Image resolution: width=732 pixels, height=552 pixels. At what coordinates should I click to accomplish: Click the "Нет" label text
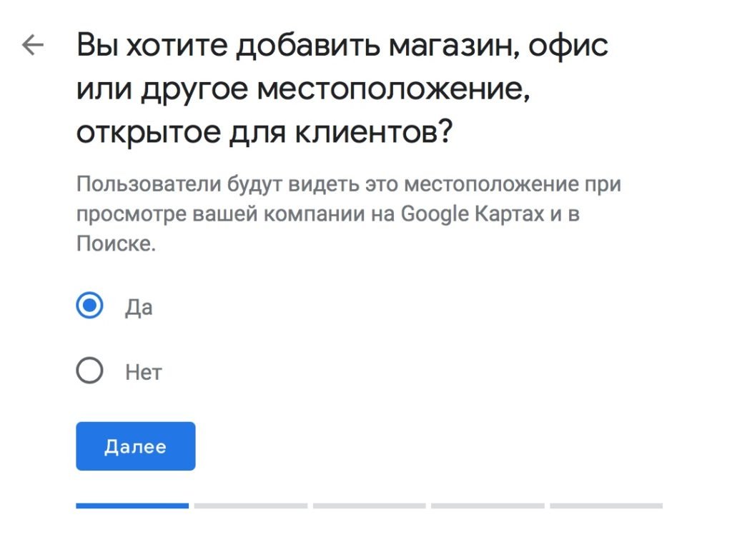click(143, 371)
